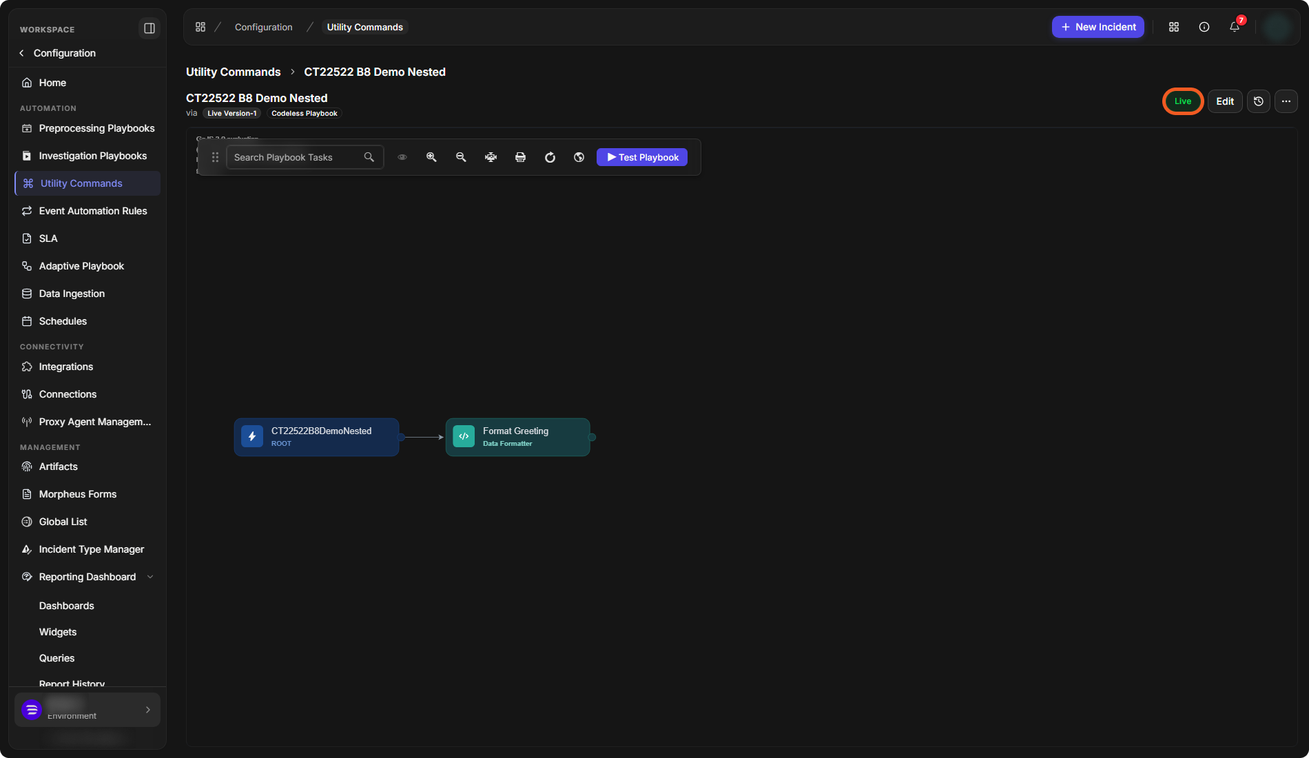Viewport: 1309px width, 758px height.
Task: Click the fit-to-screen icon
Action: 491,157
